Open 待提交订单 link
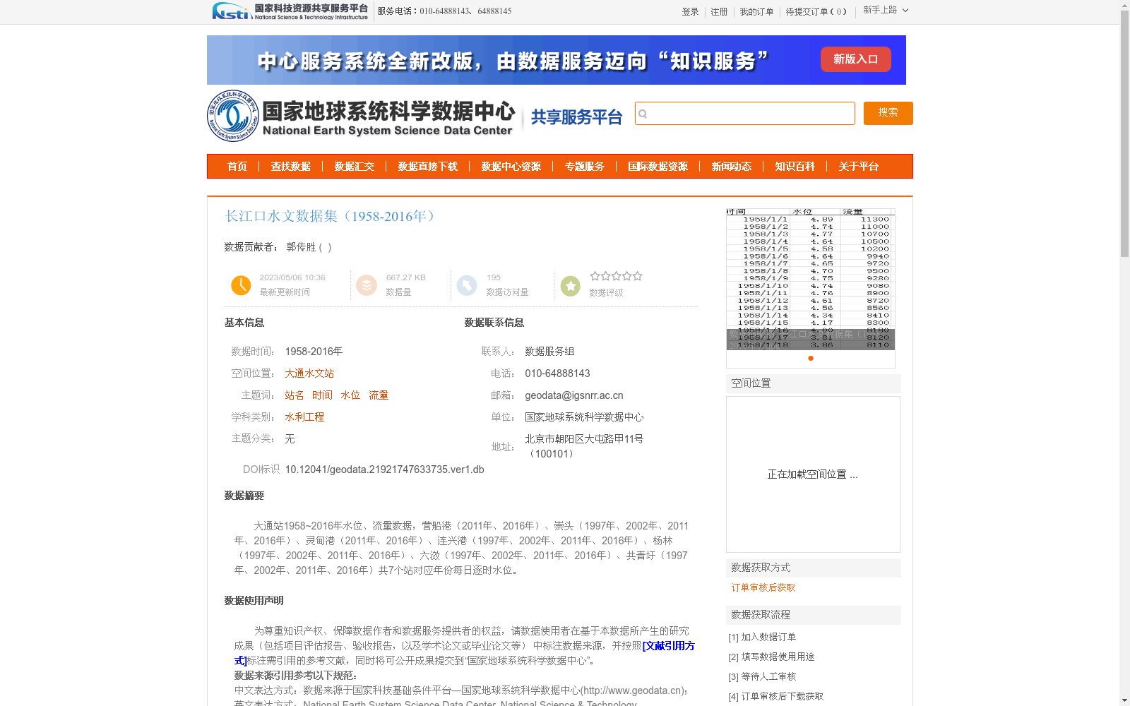Image resolution: width=1130 pixels, height=706 pixels. click(x=816, y=12)
